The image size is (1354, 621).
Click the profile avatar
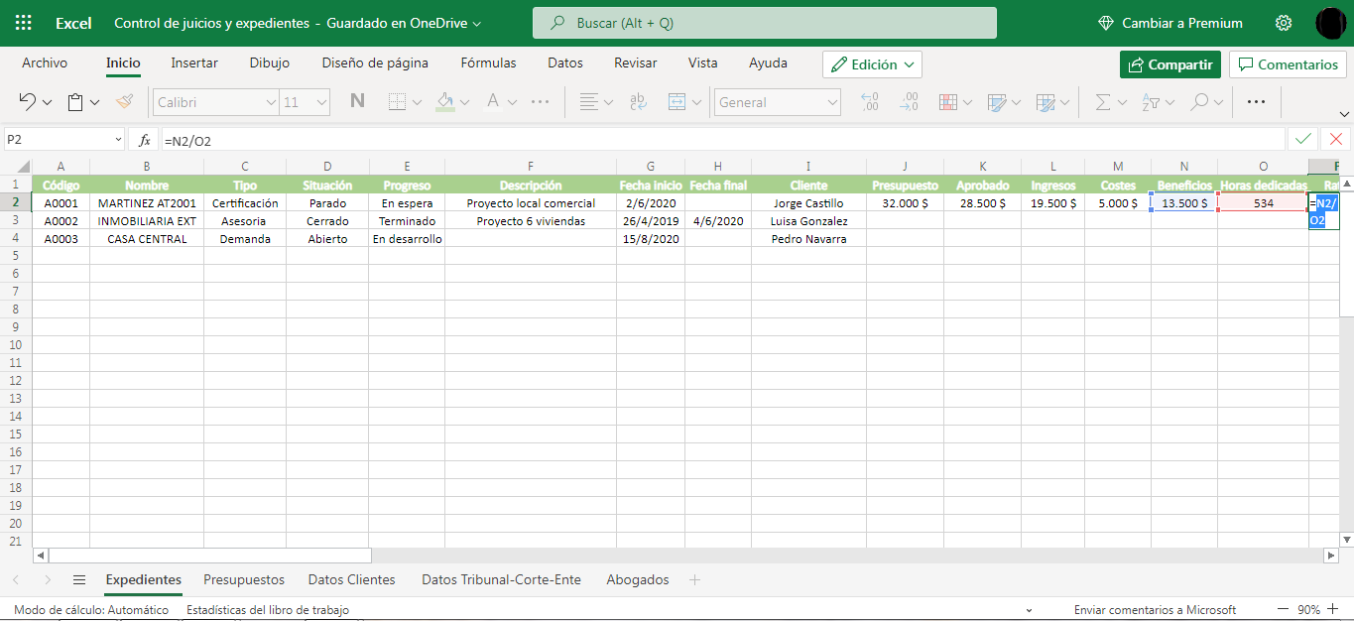tap(1330, 23)
